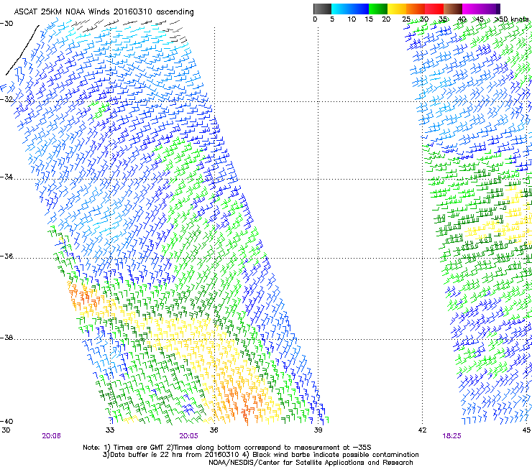Select the orange 25-30 knots legend segment
This screenshot has width=532, height=467.
(x=416, y=9)
